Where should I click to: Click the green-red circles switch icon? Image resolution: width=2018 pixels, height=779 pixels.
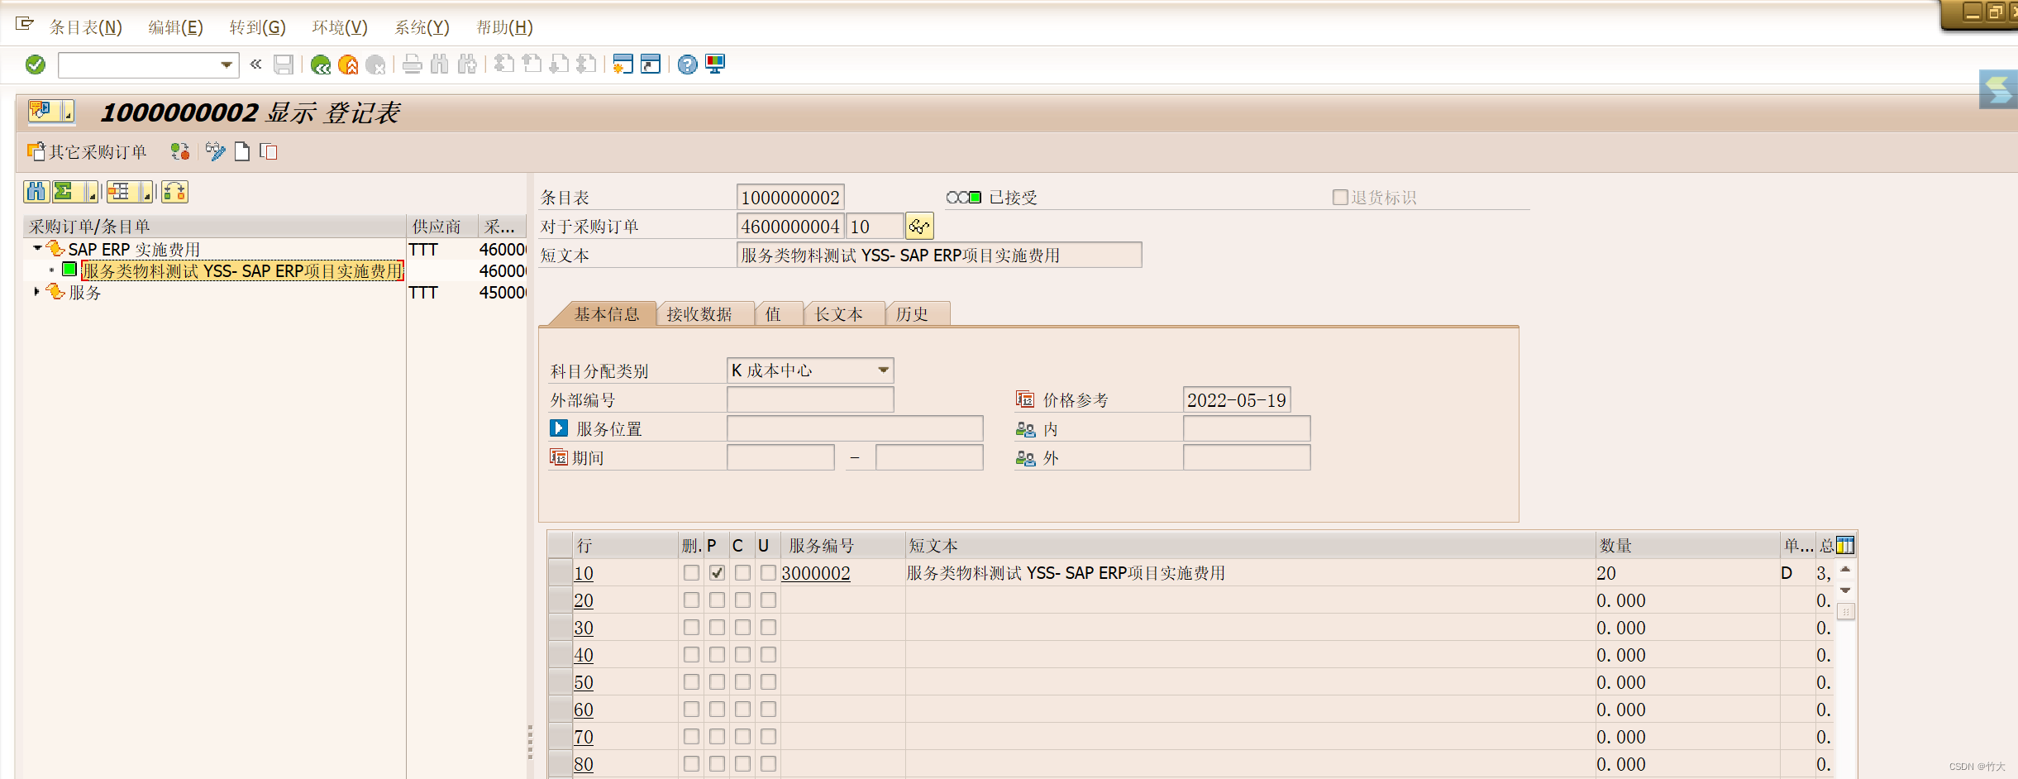point(180,151)
